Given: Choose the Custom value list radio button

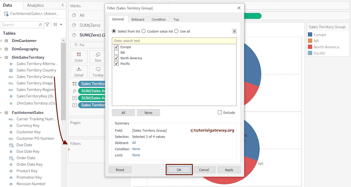Looking at the screenshot, I should coord(144,31).
